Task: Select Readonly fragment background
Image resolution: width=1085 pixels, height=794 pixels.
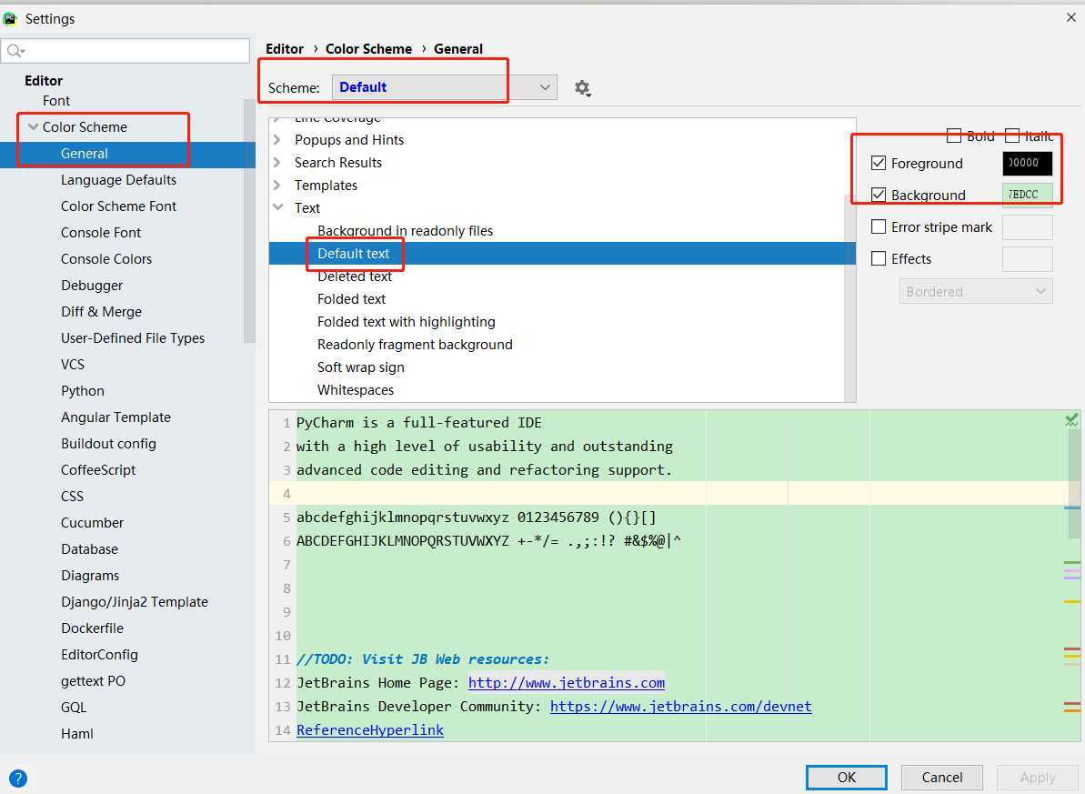Action: [415, 345]
